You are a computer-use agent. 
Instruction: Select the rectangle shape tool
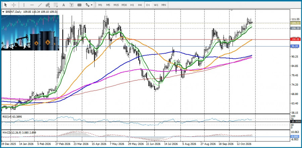tap(79, 5)
